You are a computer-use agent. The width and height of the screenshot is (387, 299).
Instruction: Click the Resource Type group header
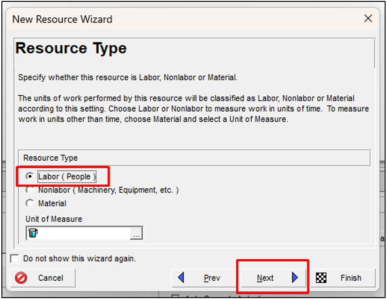pyautogui.click(x=51, y=158)
